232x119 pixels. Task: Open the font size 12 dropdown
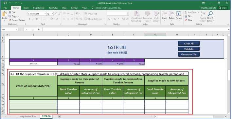52,14
